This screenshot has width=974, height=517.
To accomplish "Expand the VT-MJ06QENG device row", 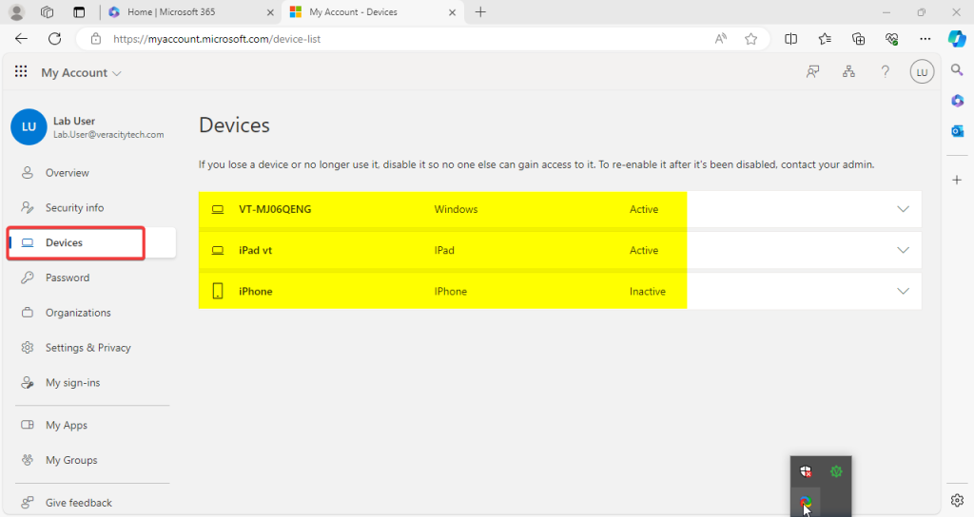I will click(903, 209).
